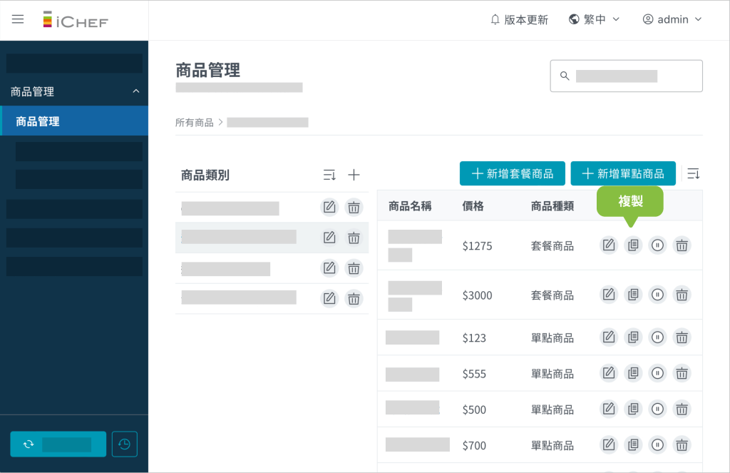Edit the $3000 set meal product
Image resolution: width=730 pixels, height=473 pixels.
click(x=608, y=295)
